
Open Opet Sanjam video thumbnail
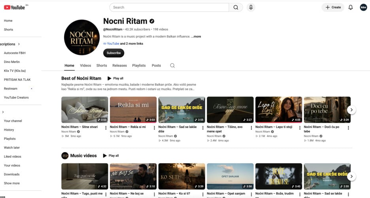(x=230, y=176)
